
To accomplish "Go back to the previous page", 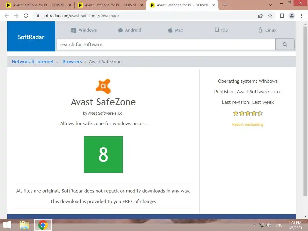I will click(7, 16).
